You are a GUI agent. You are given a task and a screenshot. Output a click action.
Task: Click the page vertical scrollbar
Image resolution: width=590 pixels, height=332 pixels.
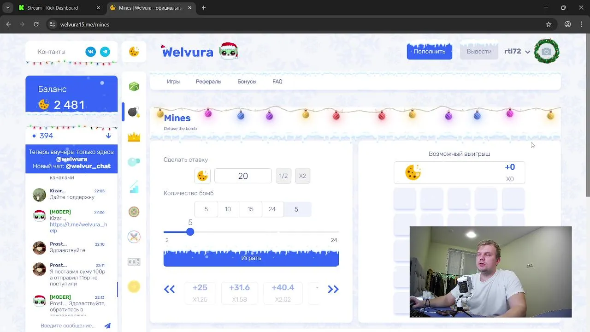pos(588,115)
